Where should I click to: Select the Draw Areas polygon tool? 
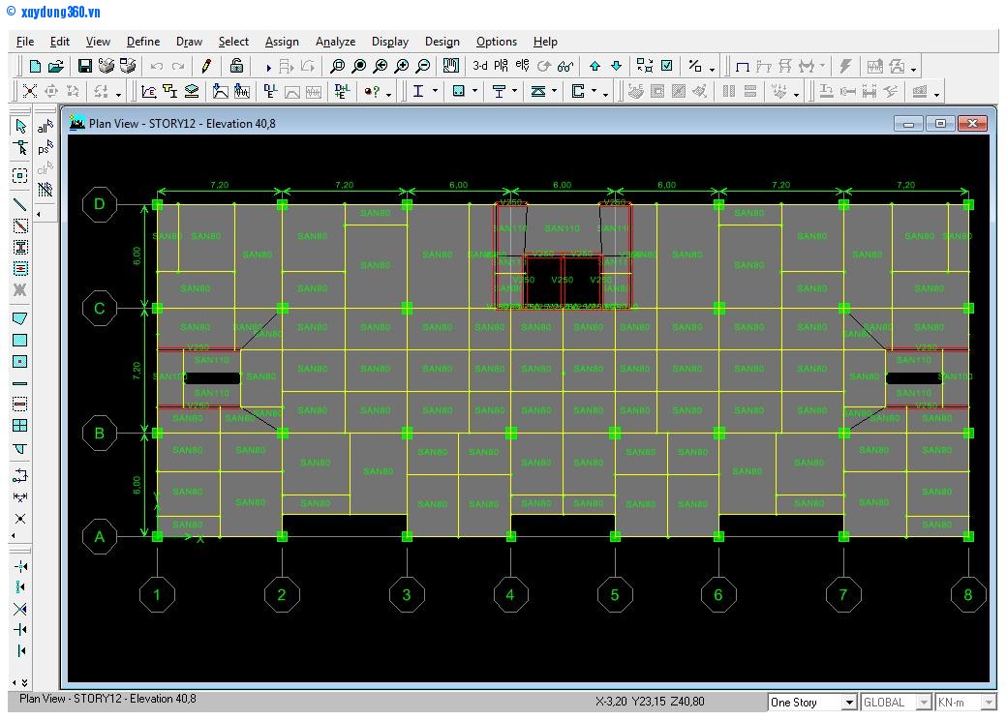click(x=20, y=319)
